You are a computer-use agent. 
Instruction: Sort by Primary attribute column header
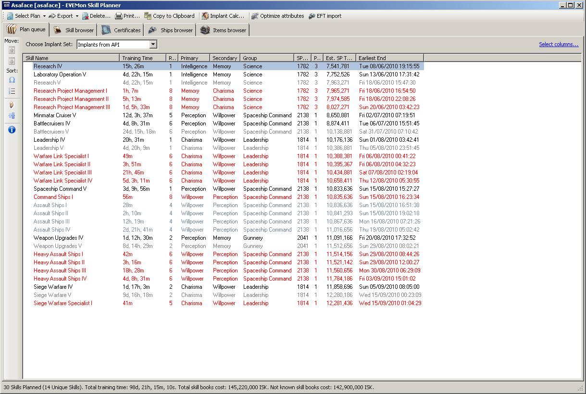(x=194, y=58)
